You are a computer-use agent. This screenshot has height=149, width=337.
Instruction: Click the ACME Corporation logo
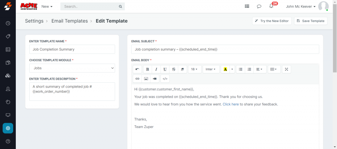(x=29, y=6)
